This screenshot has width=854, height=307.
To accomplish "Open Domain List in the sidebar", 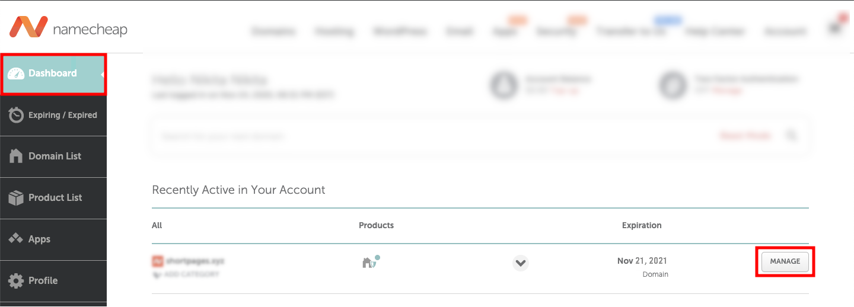I will point(53,156).
